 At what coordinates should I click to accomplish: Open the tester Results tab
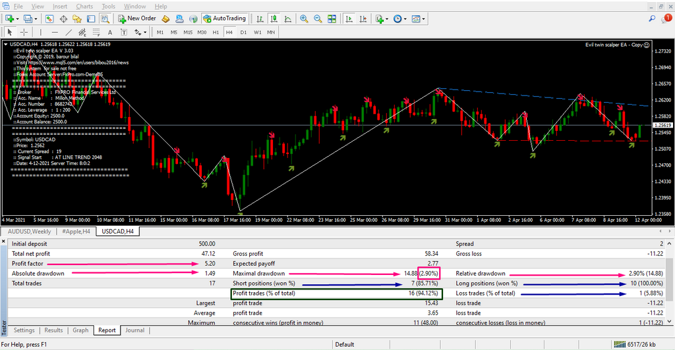pyautogui.click(x=53, y=330)
